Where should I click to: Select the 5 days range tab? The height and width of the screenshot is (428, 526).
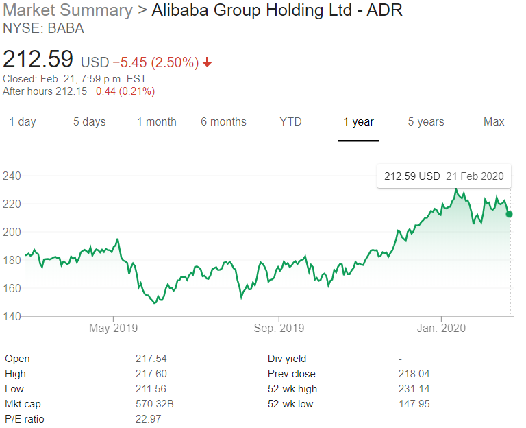(x=90, y=122)
